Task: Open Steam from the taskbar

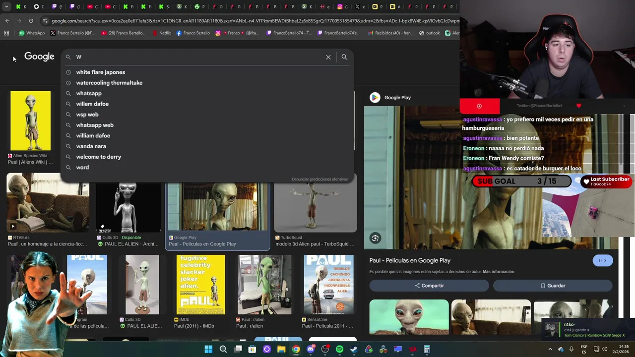Action: [354, 349]
